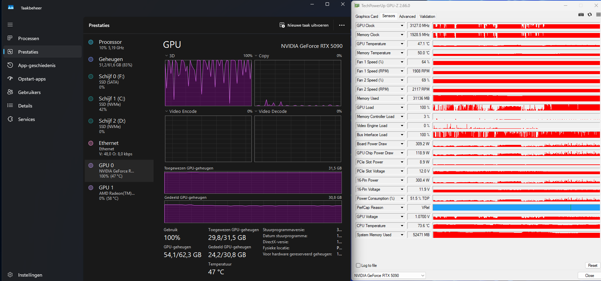The image size is (601, 281).
Task: Click the Ethernet circle indicator icon
Action: (91, 143)
